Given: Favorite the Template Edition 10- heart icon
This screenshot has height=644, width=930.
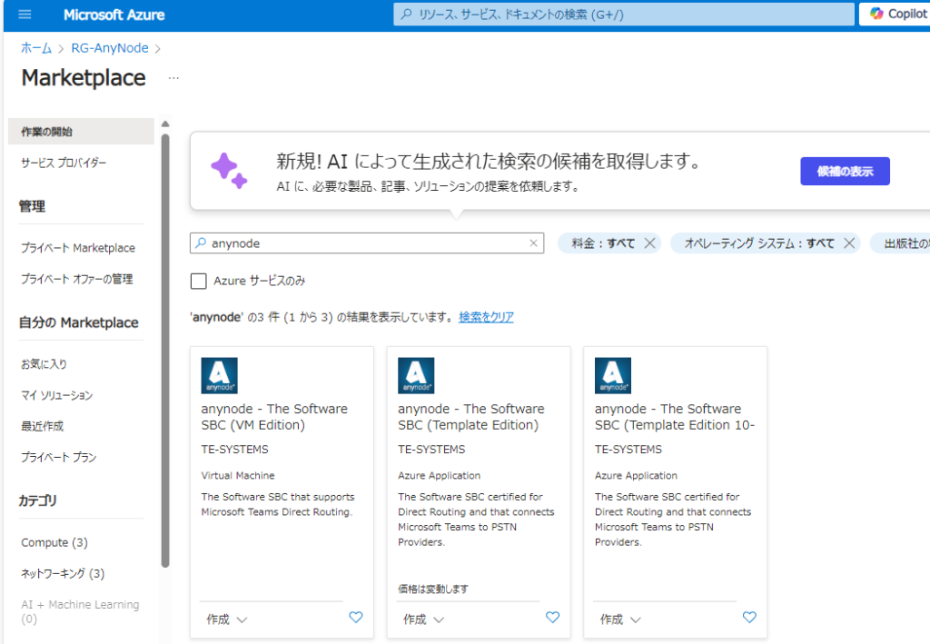Looking at the screenshot, I should pos(749,618).
